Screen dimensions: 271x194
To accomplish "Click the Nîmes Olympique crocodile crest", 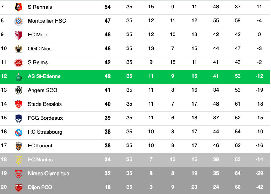I will pyautogui.click(x=18, y=174).
